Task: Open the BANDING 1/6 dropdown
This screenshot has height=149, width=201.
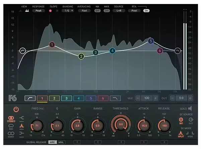Action: [x=68, y=11]
